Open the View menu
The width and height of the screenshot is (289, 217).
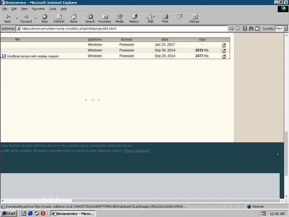click(24, 9)
